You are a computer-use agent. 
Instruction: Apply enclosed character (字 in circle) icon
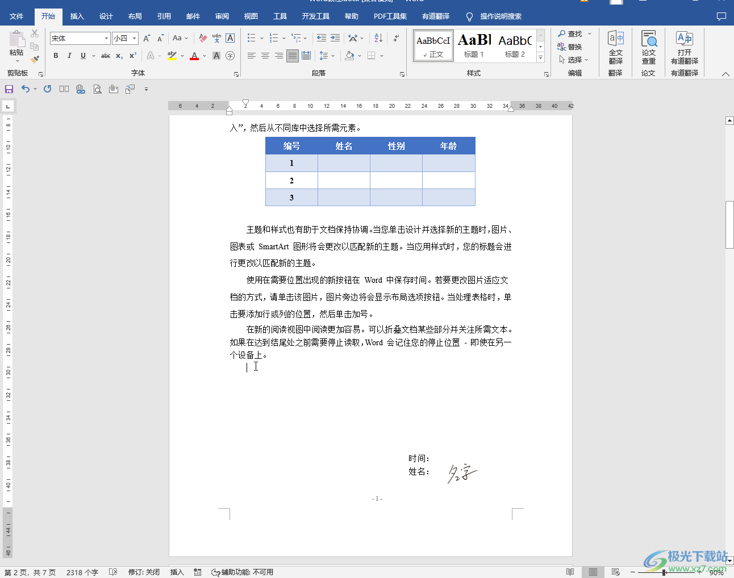pos(230,56)
